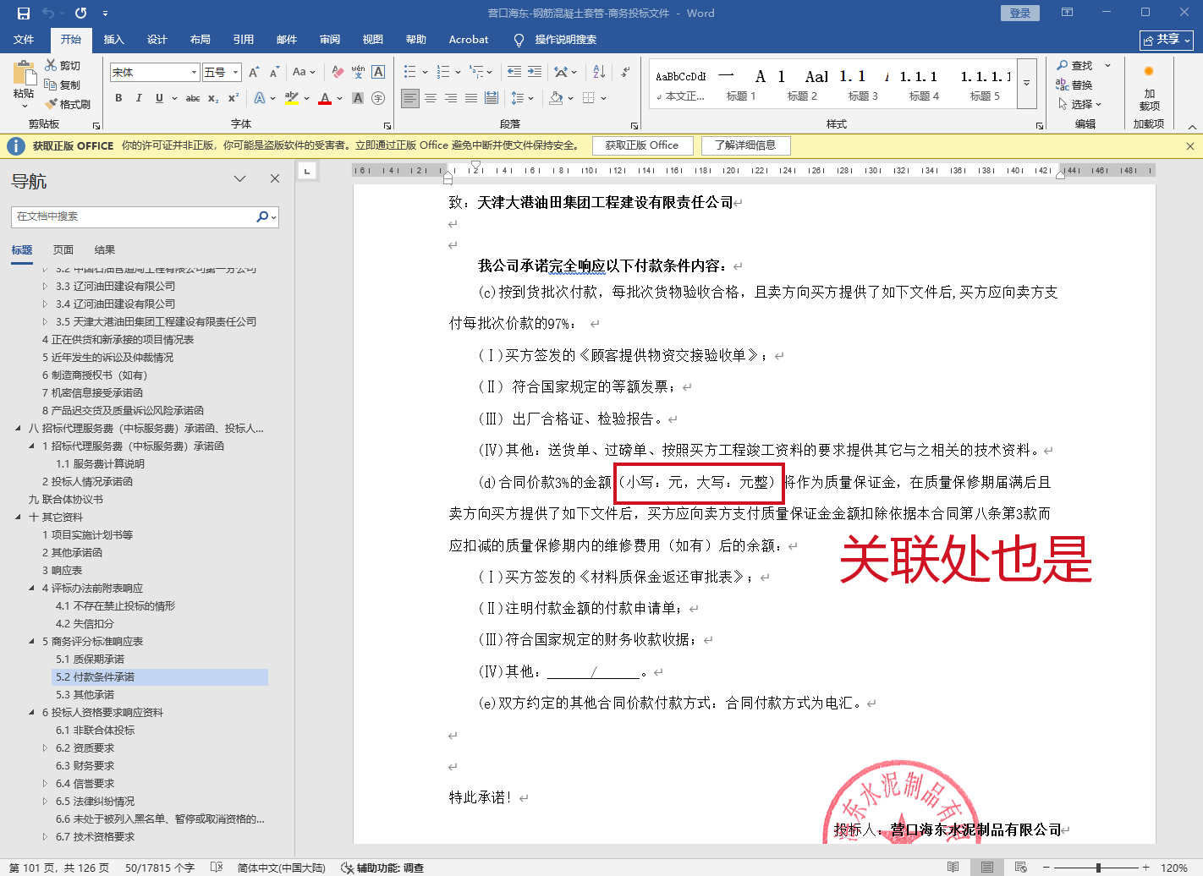Switch to the 布局 (Layout) ribbon tab

(200, 40)
